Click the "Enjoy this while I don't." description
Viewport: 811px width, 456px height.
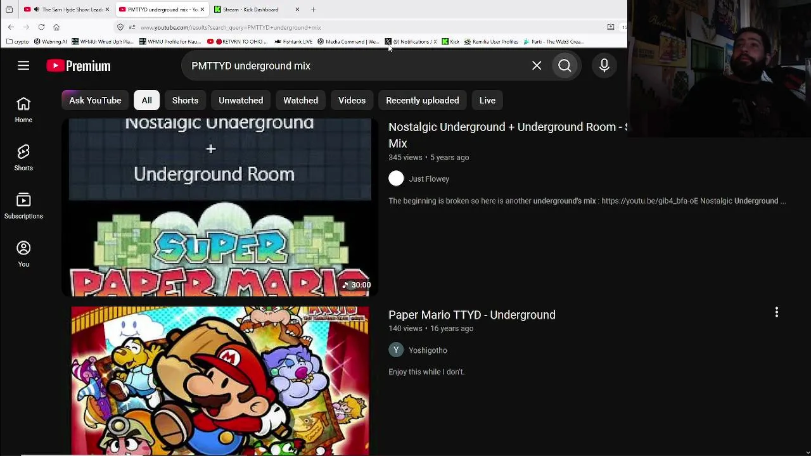click(426, 372)
